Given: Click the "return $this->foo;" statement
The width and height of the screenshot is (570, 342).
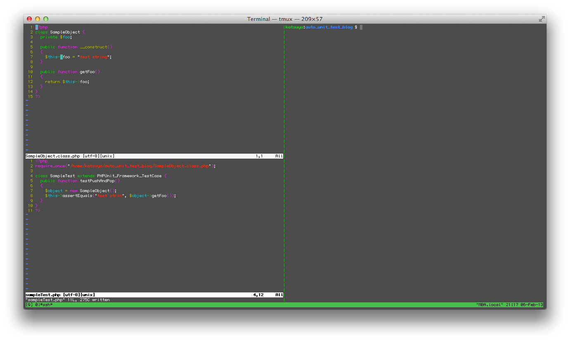Looking at the screenshot, I should pos(67,82).
